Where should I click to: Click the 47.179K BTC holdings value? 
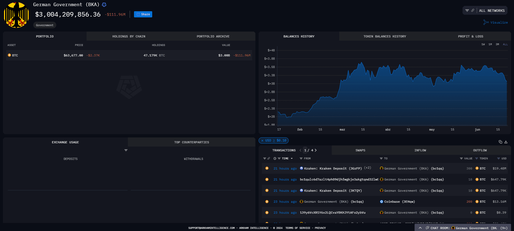[x=154, y=55]
